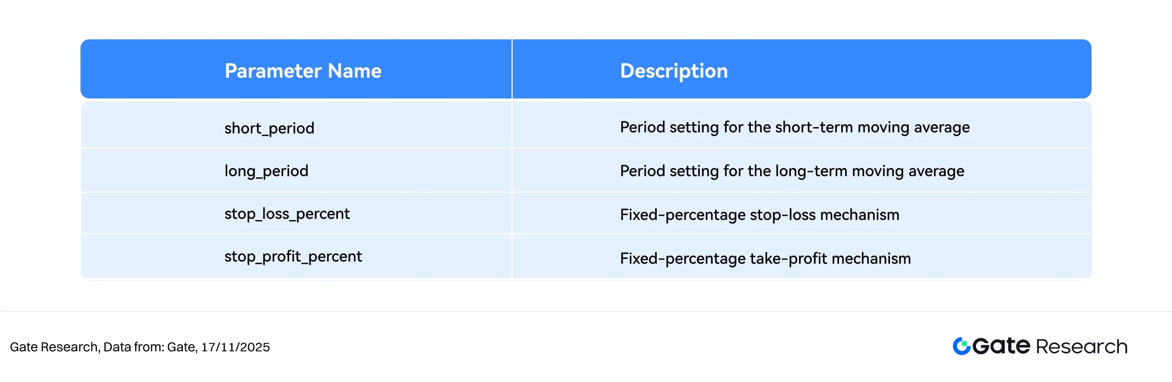Image resolution: width=1172 pixels, height=382 pixels.
Task: Select the Description column header
Action: click(674, 71)
